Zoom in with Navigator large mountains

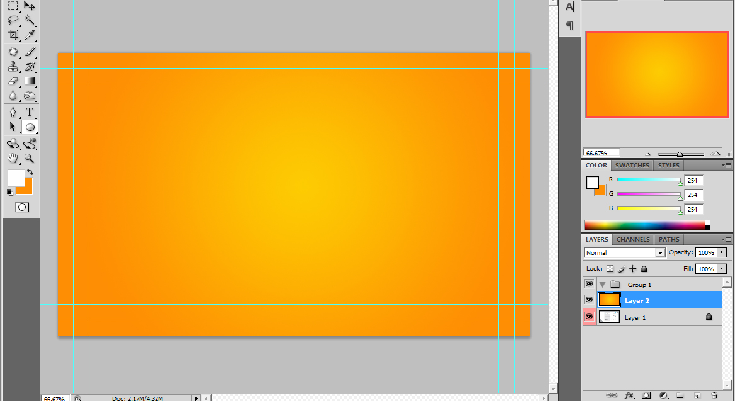pos(715,154)
